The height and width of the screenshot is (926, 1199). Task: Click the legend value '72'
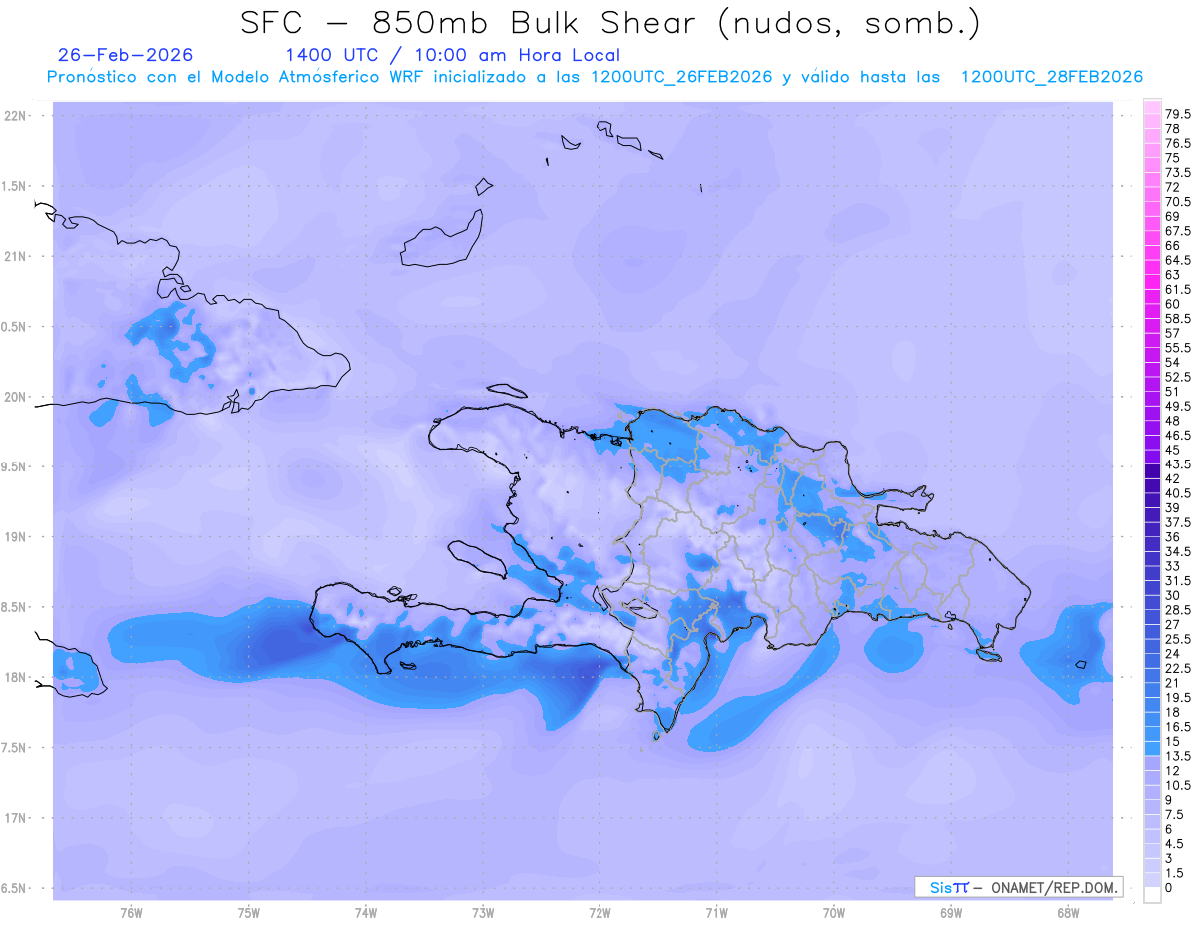pyautogui.click(x=1173, y=187)
